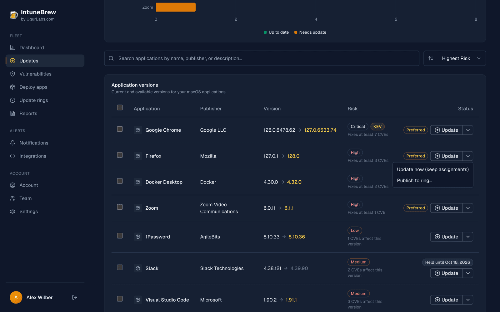The image size is (500, 312).
Task: Click the KEV badge on Google Chrome
Action: 377,127
